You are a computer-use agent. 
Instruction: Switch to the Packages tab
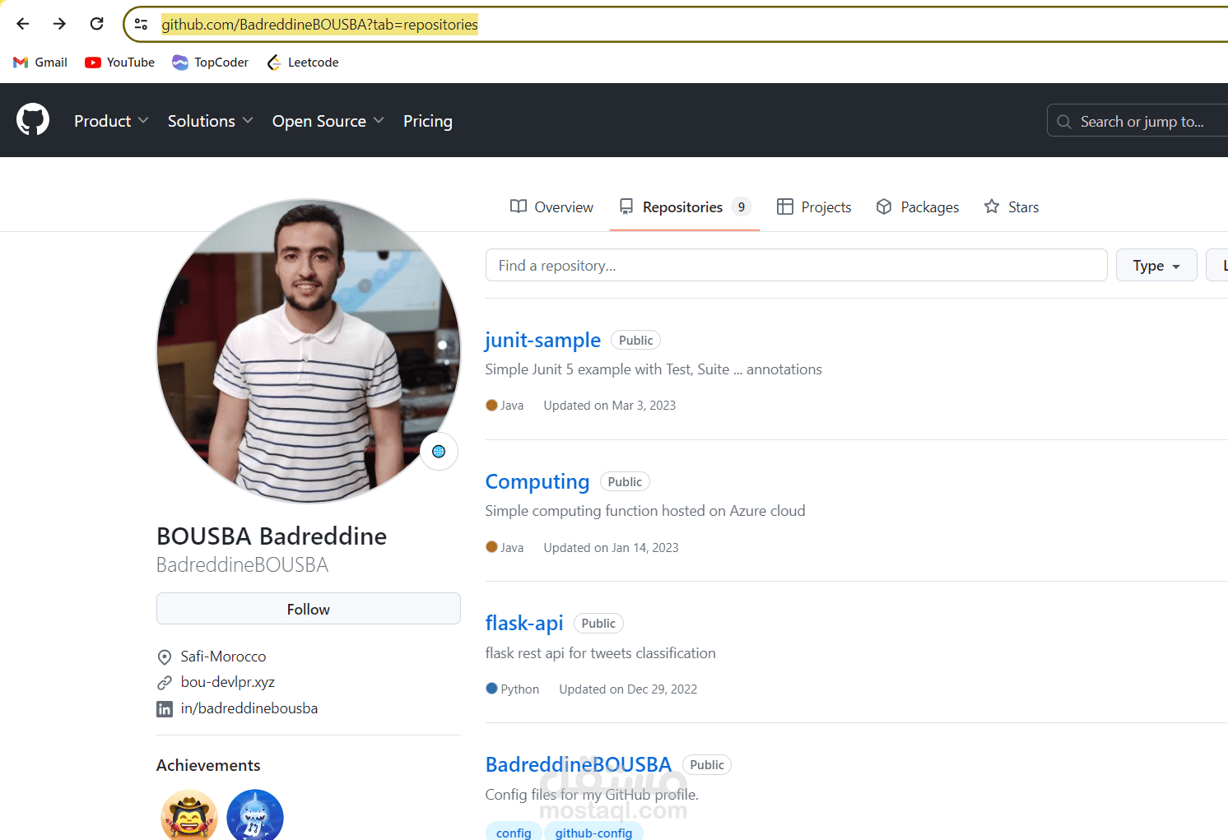pyautogui.click(x=918, y=207)
